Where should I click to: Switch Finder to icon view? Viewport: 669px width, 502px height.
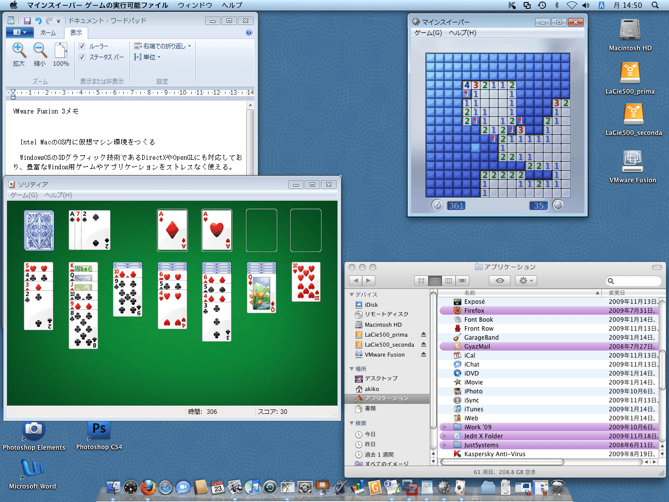pos(421,281)
